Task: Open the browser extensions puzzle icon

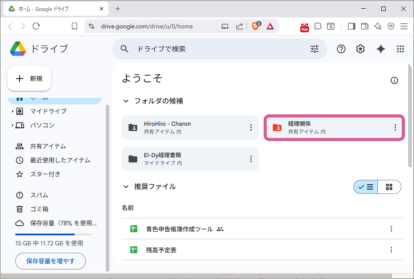Action: pos(318,26)
